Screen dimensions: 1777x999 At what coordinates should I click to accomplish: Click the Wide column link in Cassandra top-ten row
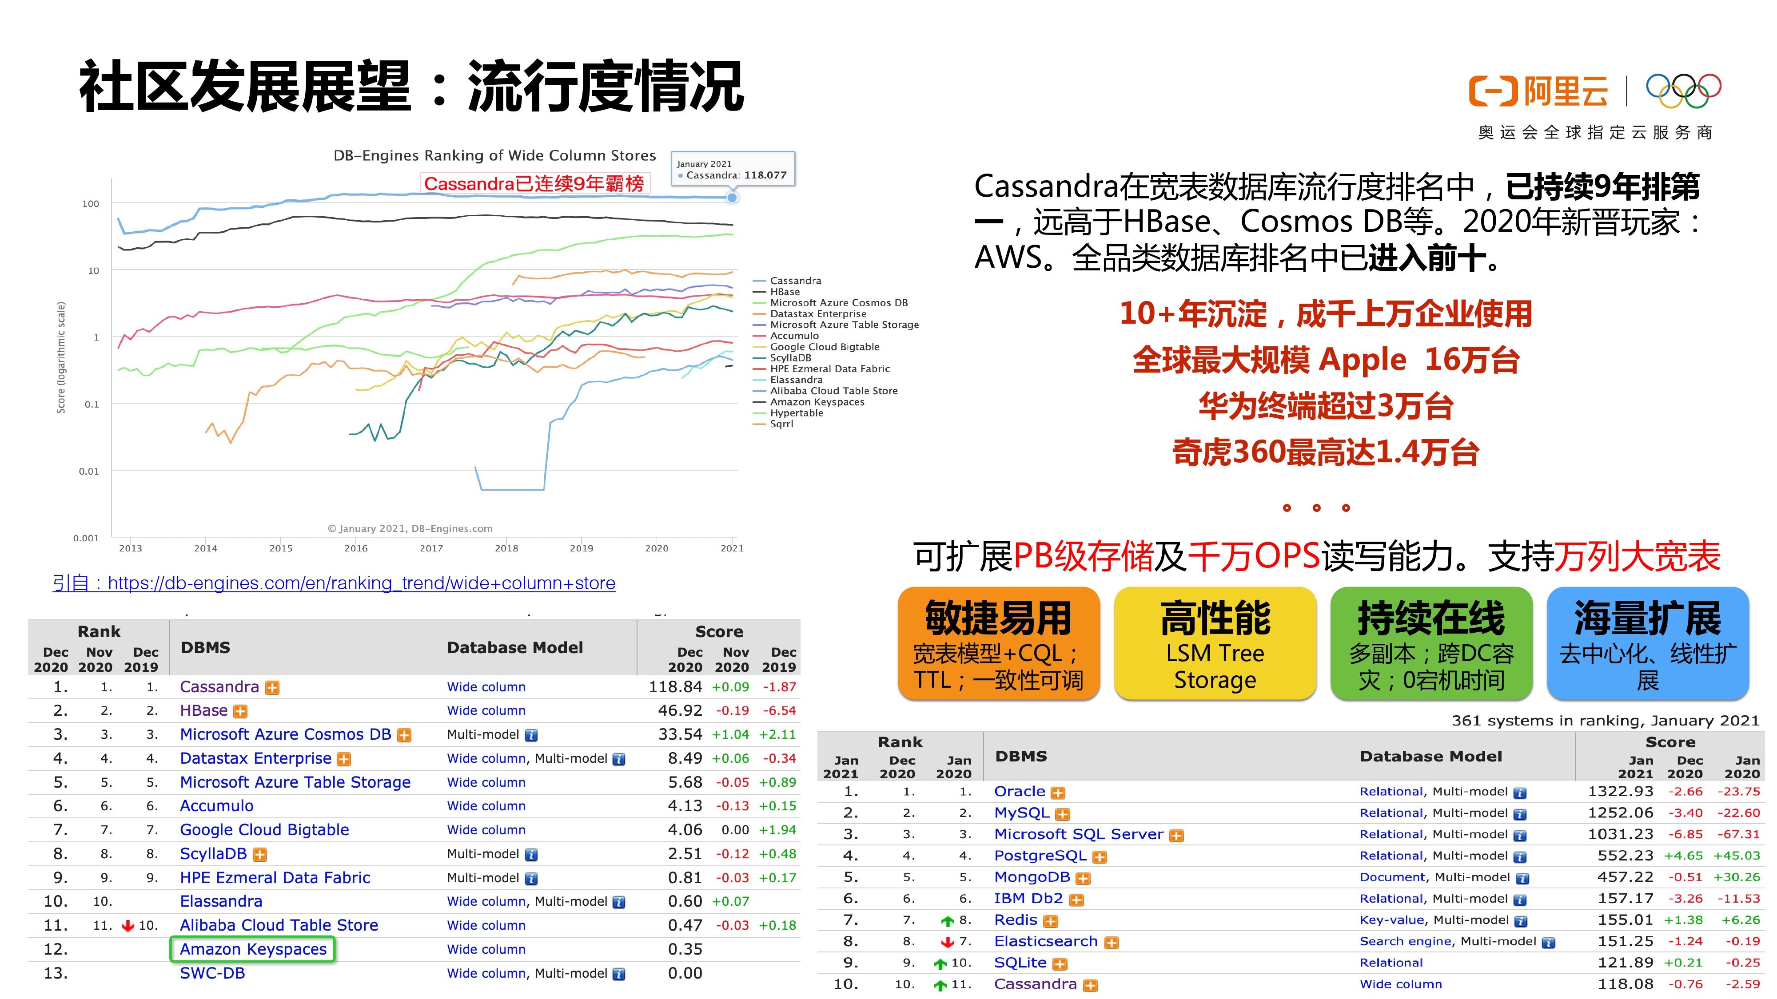[x=1400, y=984]
